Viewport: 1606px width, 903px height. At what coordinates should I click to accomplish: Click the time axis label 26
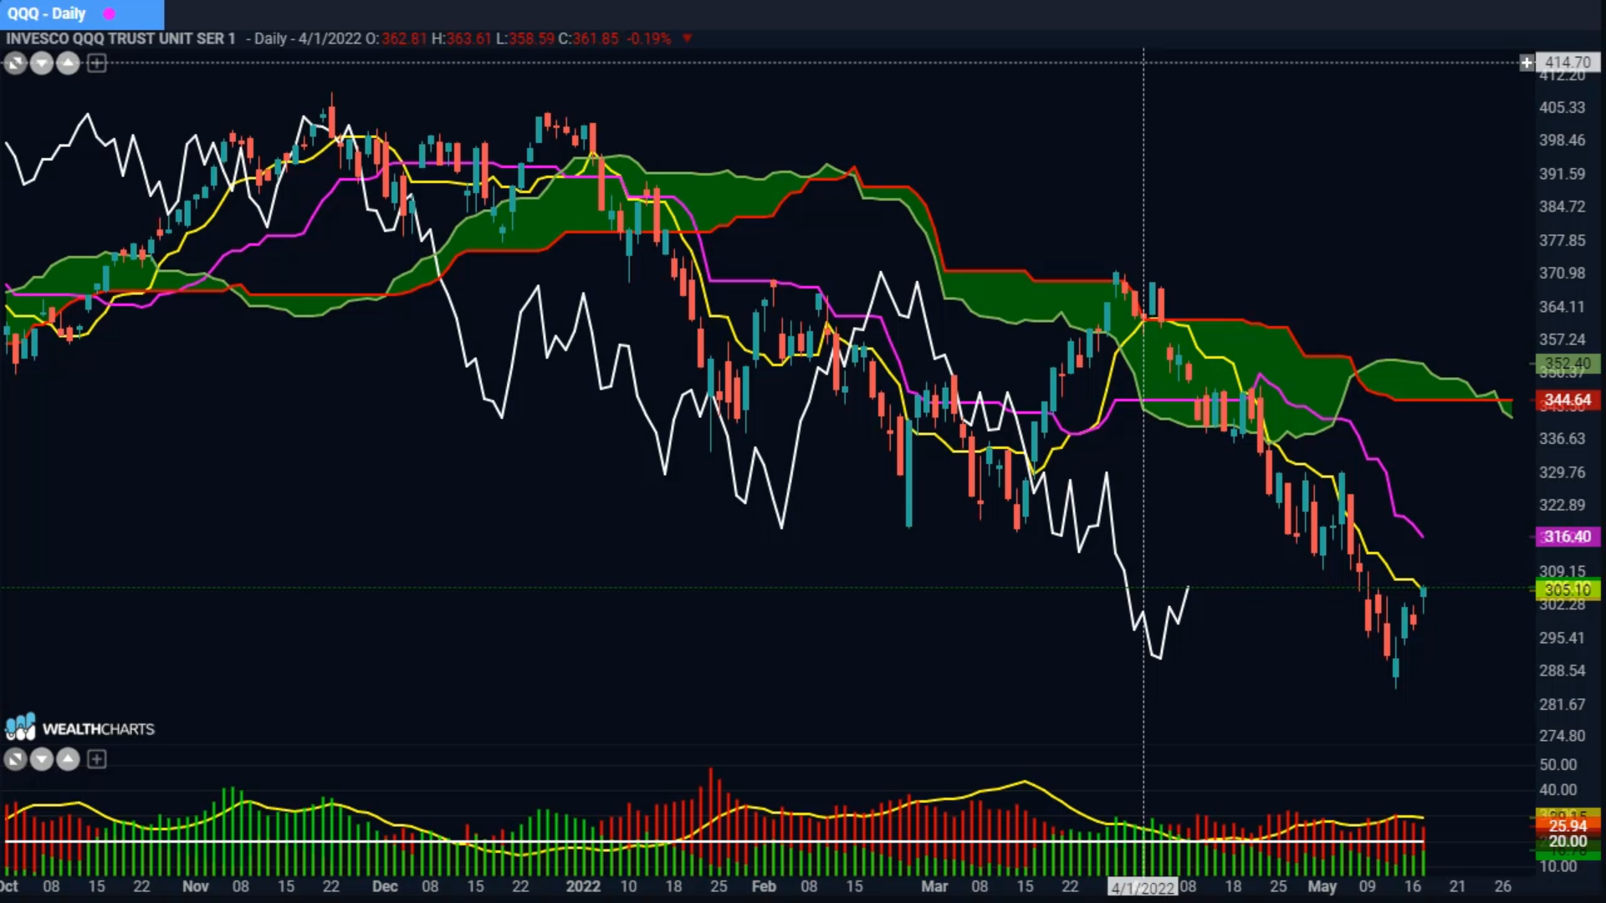1502,886
